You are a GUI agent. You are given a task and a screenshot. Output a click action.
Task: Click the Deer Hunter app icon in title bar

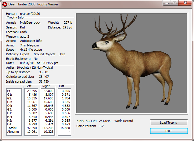pos(4,5)
